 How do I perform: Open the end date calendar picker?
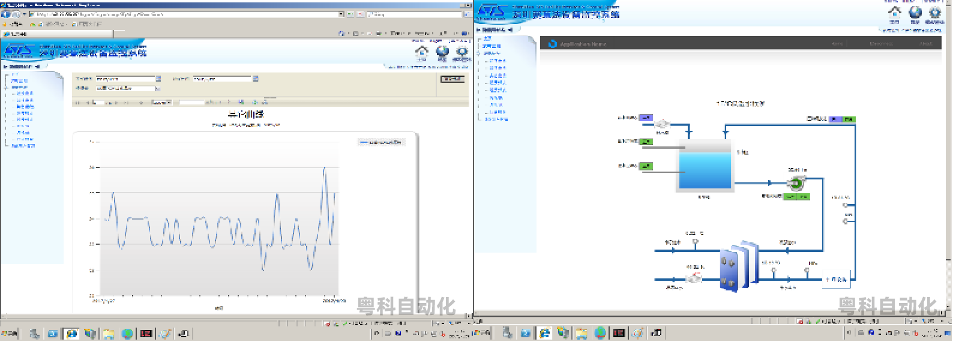click(256, 79)
